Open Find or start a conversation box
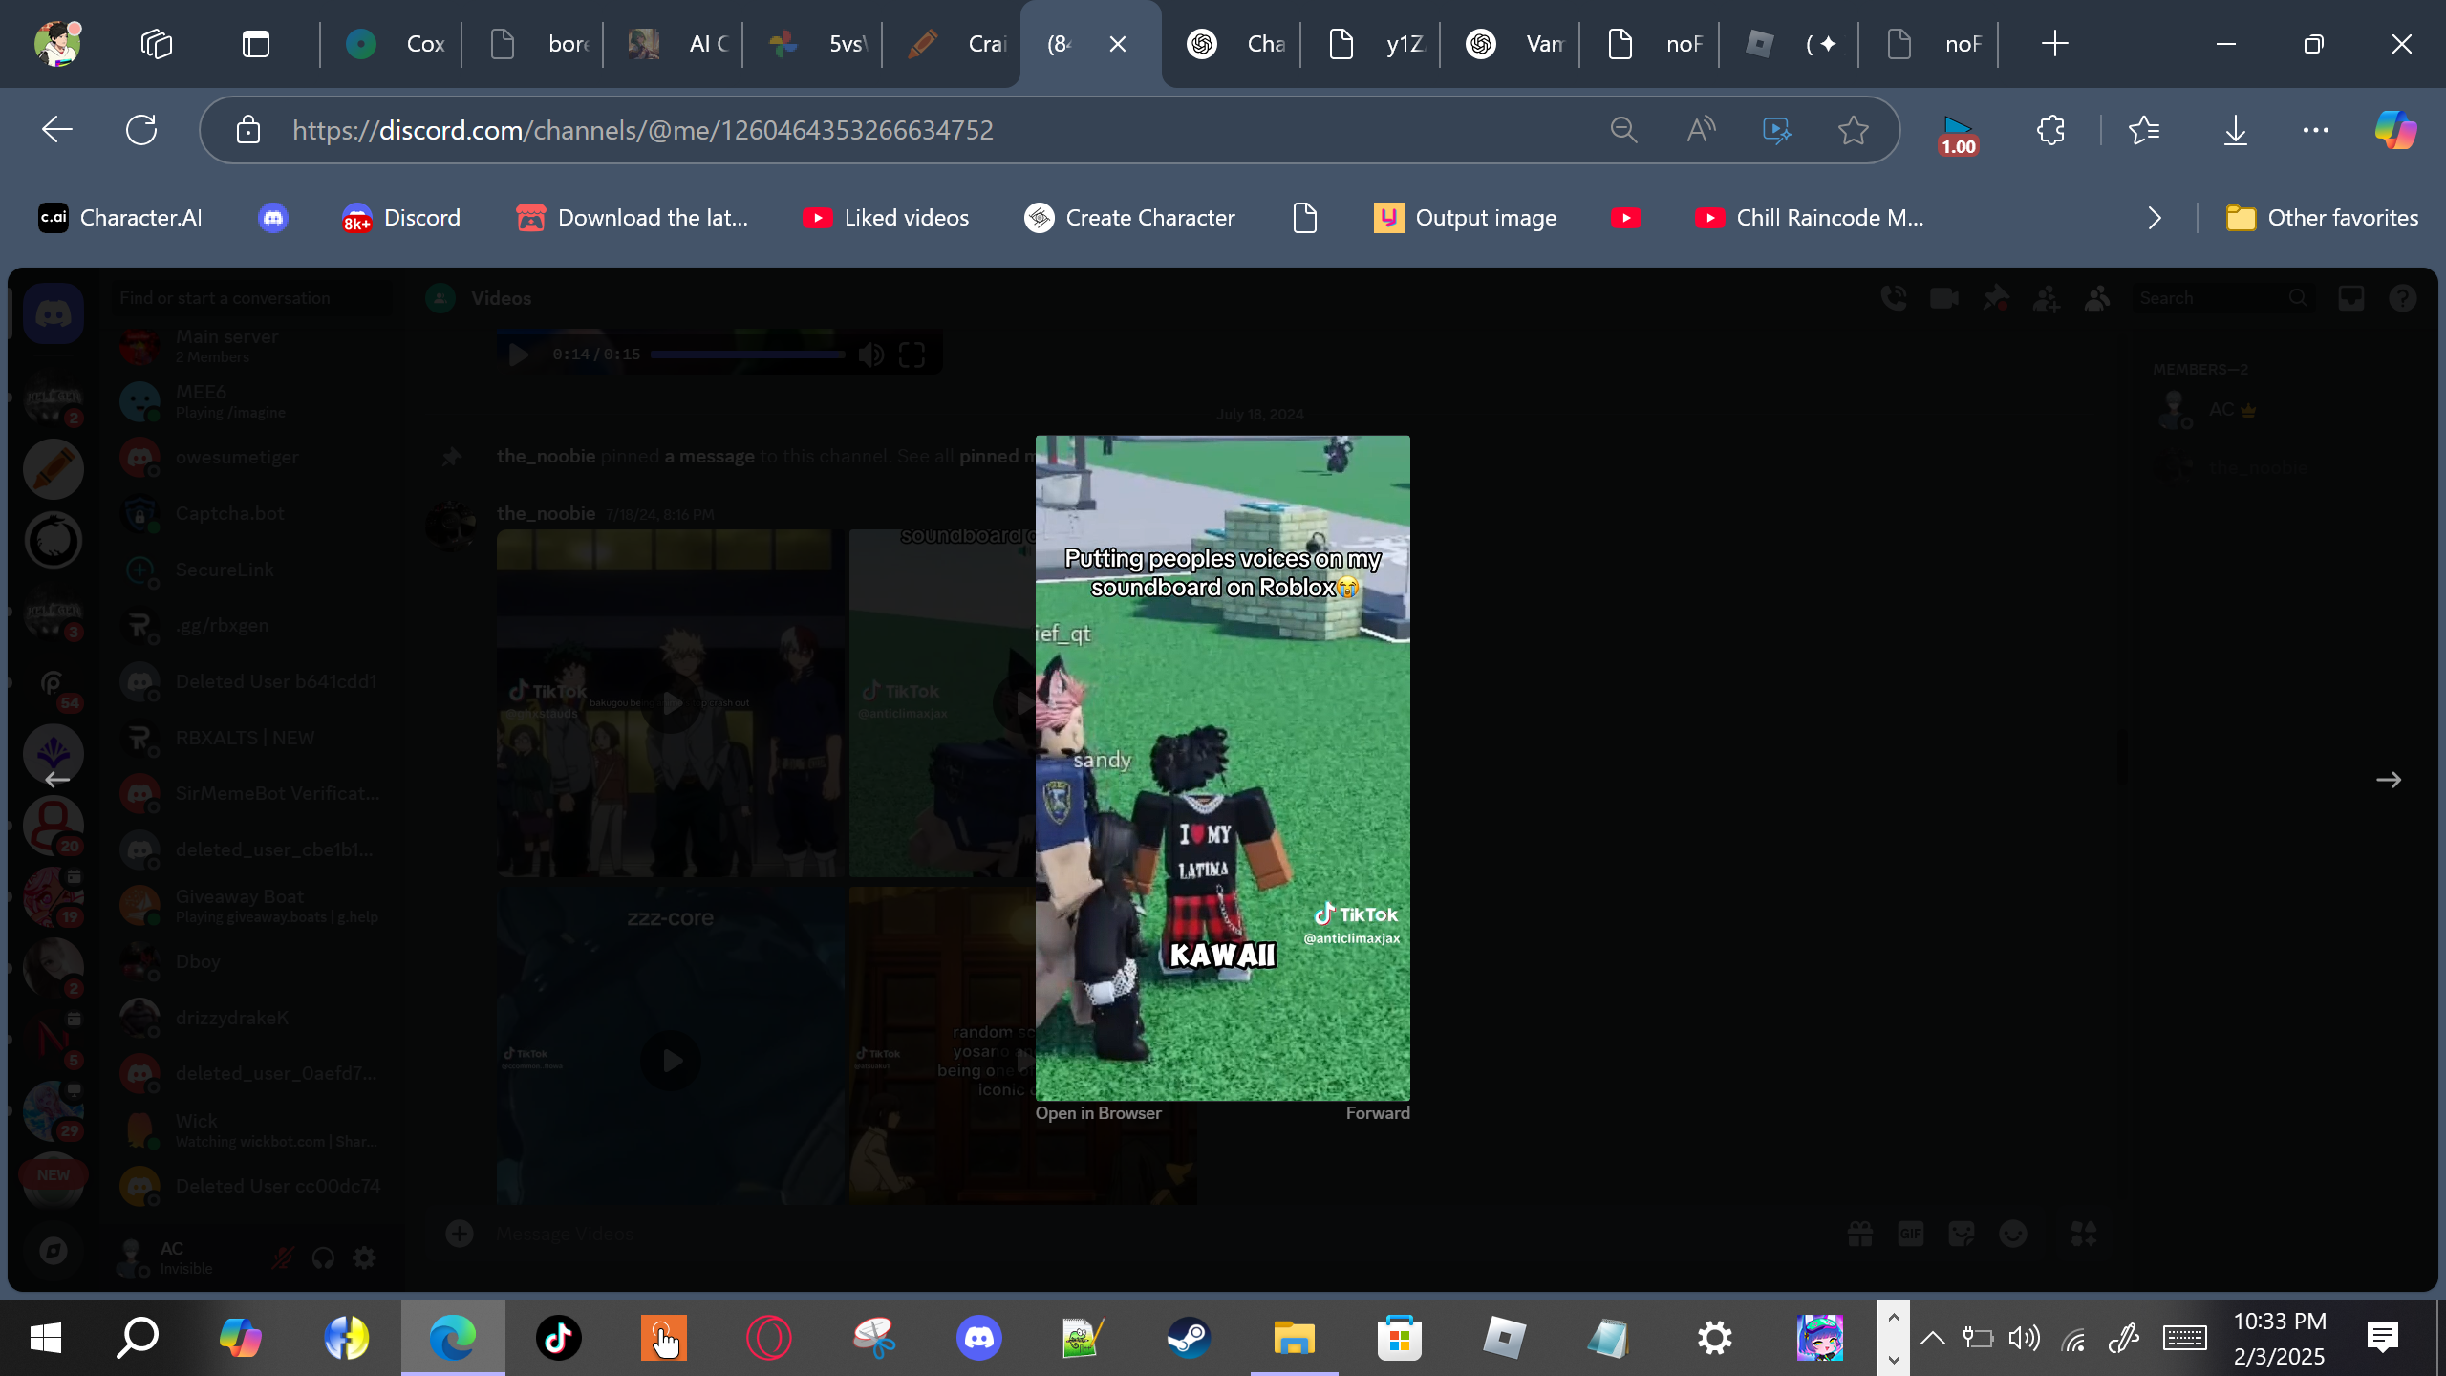Viewport: 2446px width, 1376px height. (x=250, y=298)
